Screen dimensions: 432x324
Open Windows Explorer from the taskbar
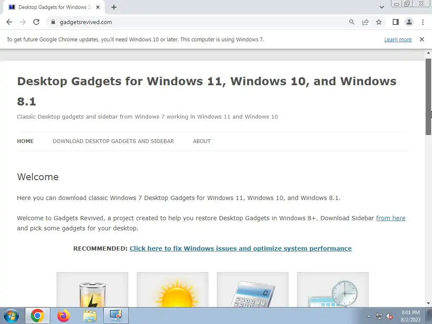coord(90,316)
